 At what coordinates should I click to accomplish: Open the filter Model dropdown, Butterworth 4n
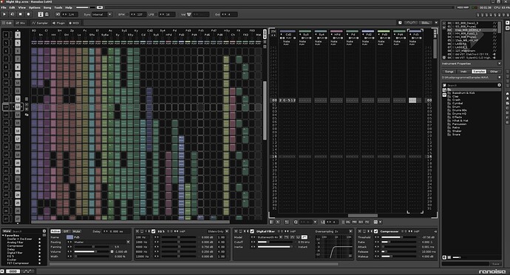(270, 237)
